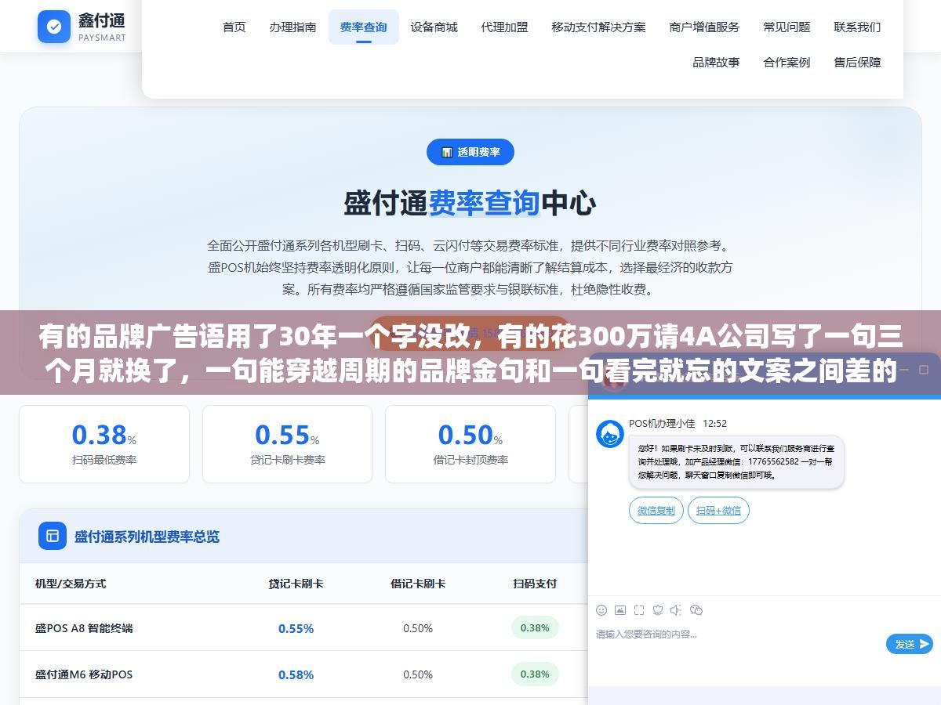This screenshot has height=705, width=941.
Task: Go to 首页 in navigation
Action: pos(234,27)
